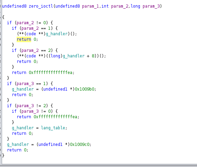Image resolution: width=197 pixels, height=167 pixels.
Task: Click 'return 0;' after g_handler + 8 call
Action: point(27,62)
